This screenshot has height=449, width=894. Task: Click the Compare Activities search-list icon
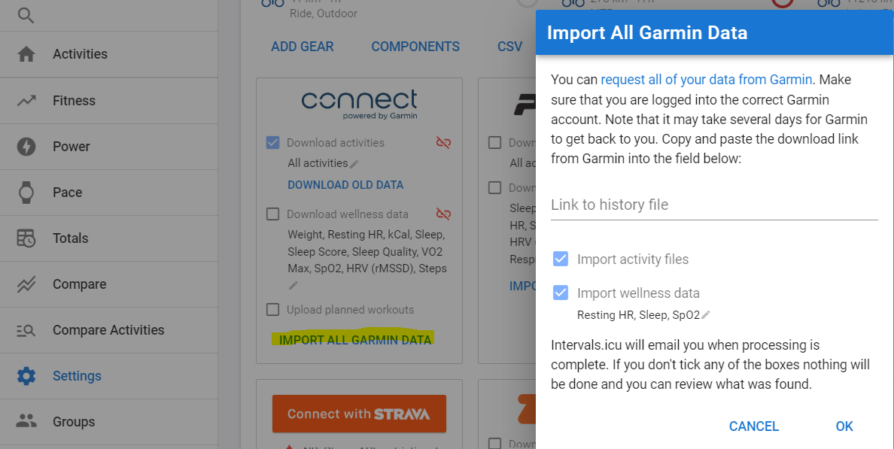click(x=26, y=330)
